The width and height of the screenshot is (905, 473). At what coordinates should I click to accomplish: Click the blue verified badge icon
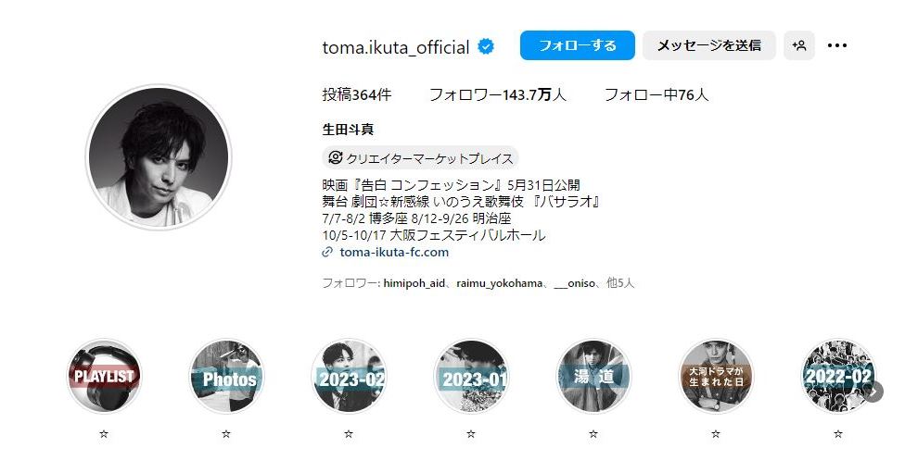486,46
